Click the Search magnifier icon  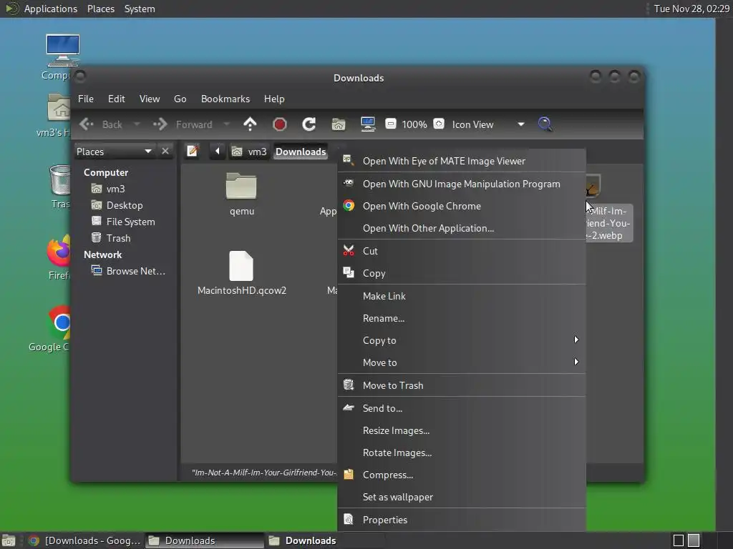tap(545, 124)
